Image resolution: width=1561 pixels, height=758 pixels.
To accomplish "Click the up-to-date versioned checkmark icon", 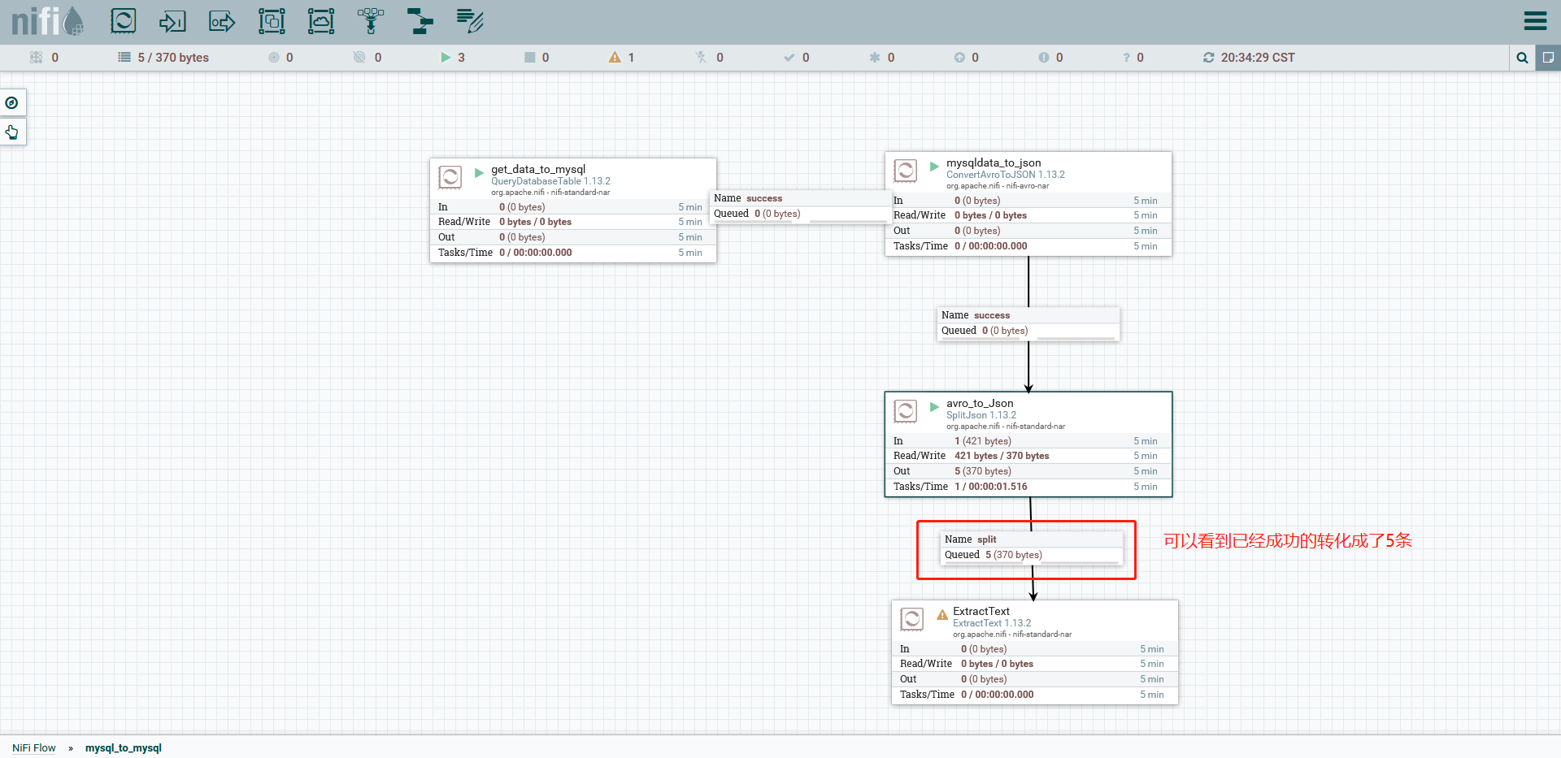I will 789,58.
